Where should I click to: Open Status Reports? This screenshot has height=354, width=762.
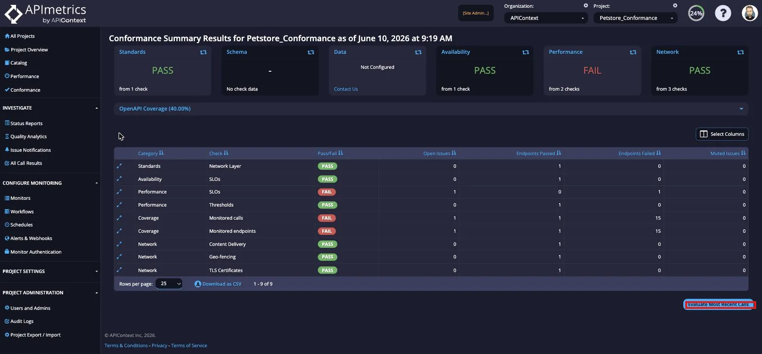coord(23,123)
